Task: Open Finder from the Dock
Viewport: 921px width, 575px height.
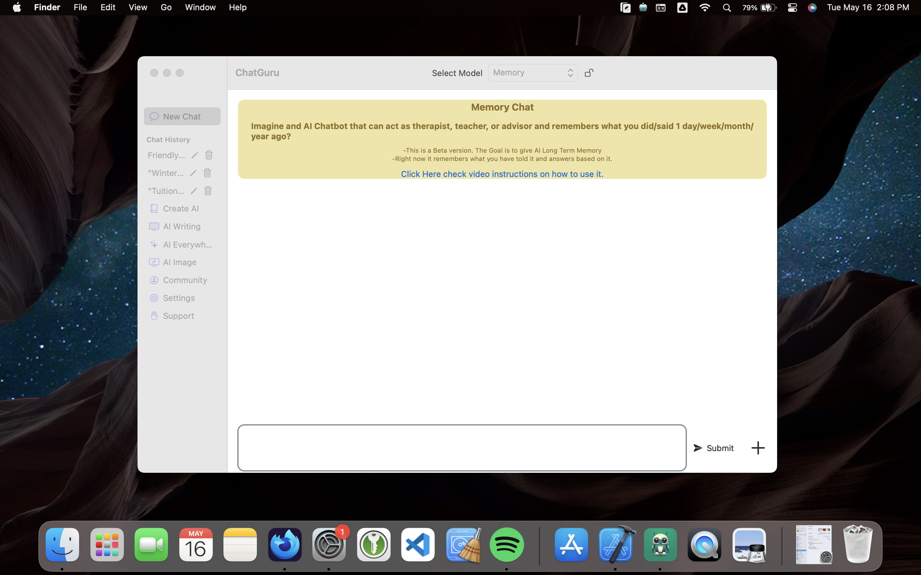Action: click(62, 545)
